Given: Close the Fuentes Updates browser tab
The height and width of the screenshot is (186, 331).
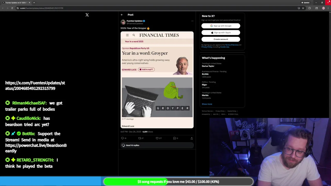Looking at the screenshot, I should [x=29, y=3].
